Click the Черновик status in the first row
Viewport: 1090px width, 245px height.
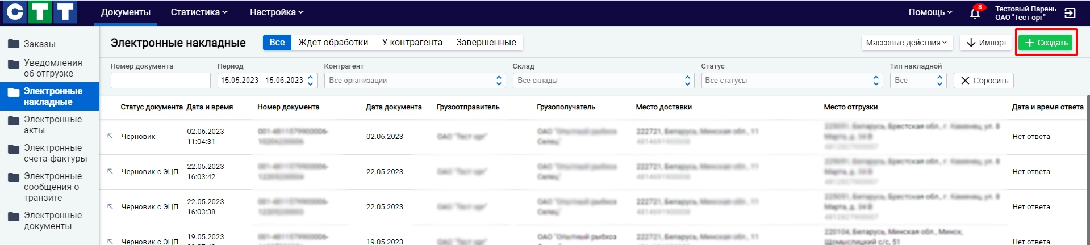coord(138,136)
